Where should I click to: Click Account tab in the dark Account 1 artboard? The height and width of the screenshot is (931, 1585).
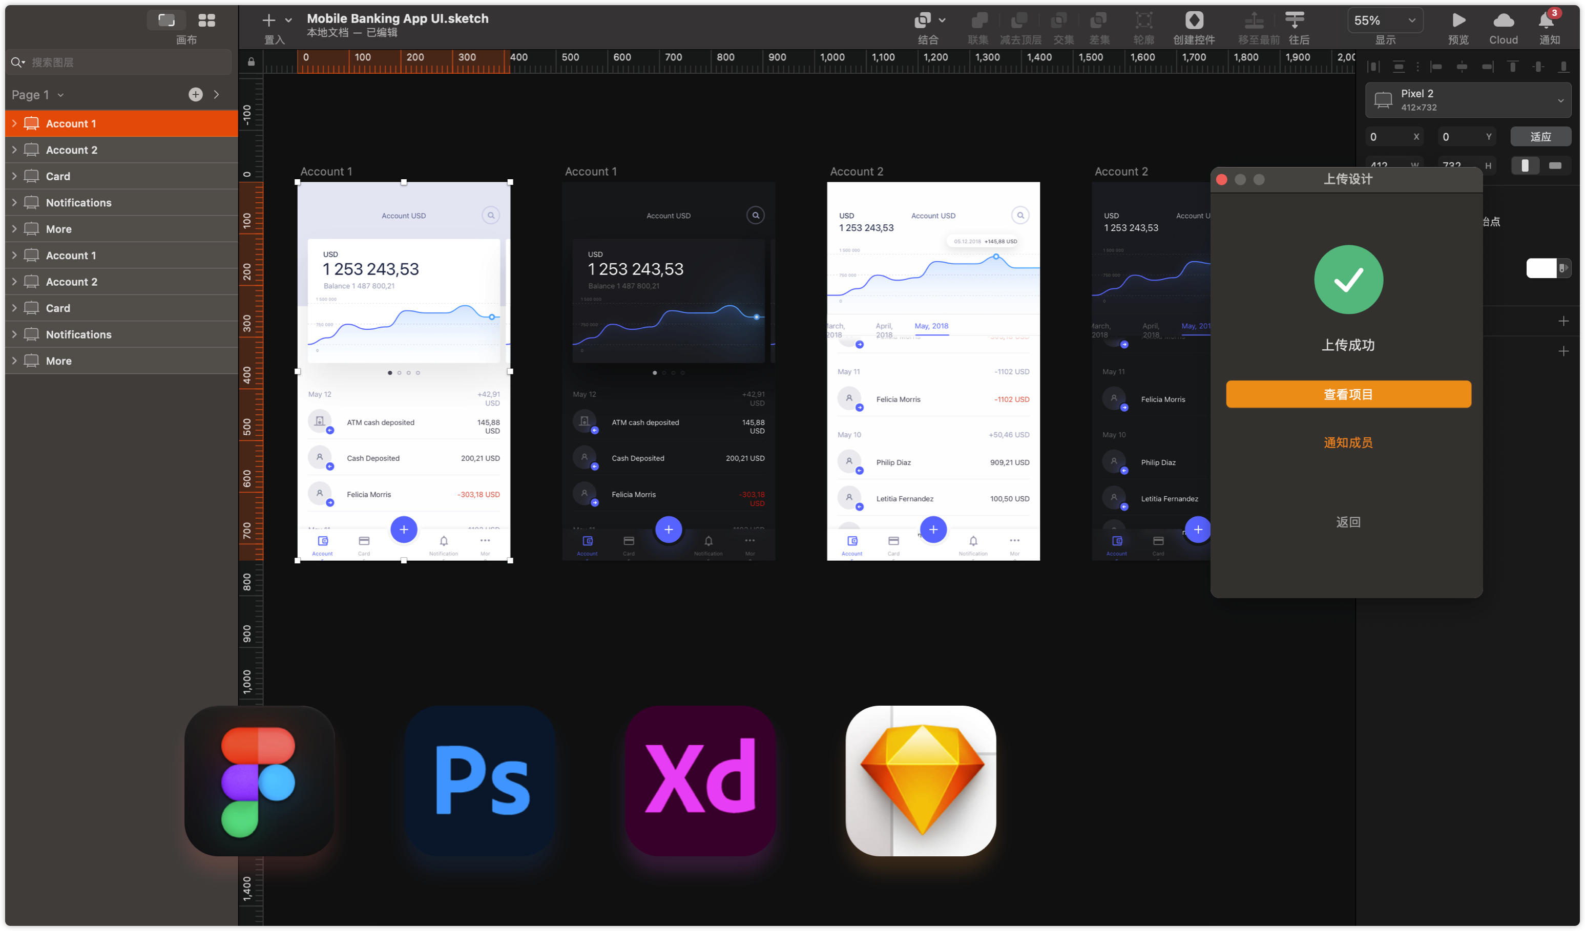coord(587,545)
